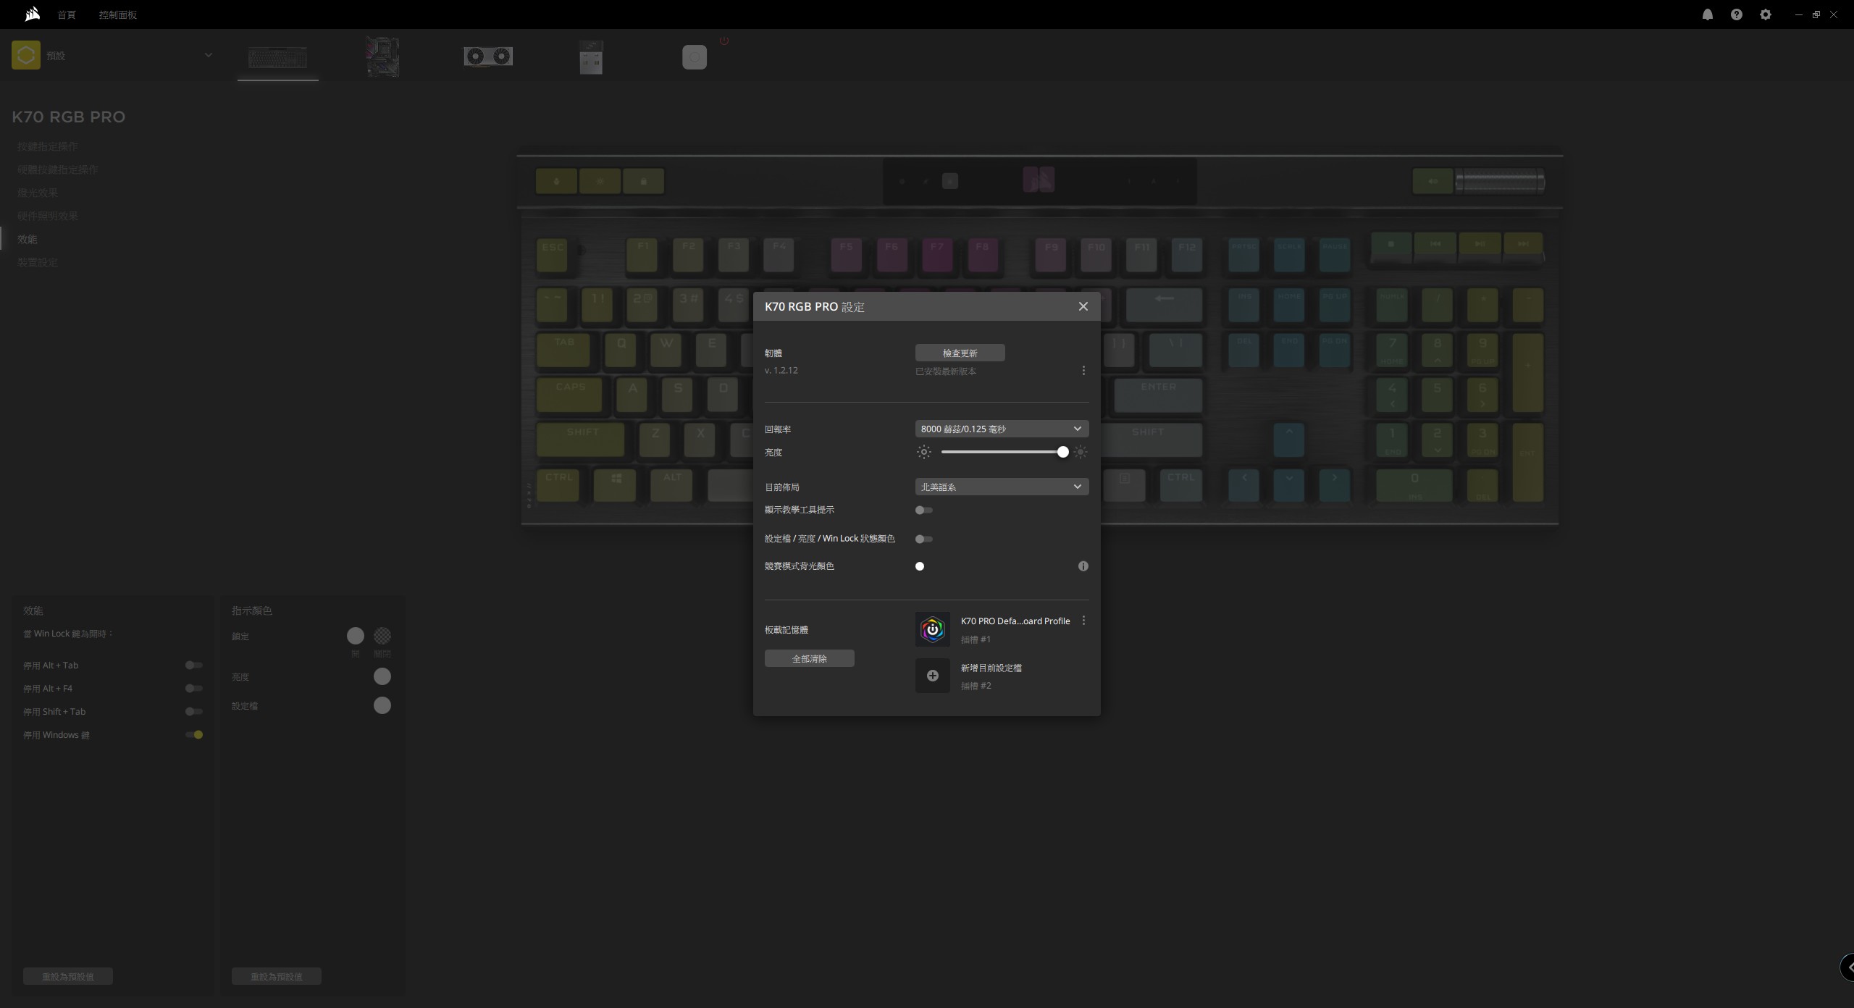The width and height of the screenshot is (1854, 1008).
Task: Click the red power indicator icon
Action: tap(724, 41)
